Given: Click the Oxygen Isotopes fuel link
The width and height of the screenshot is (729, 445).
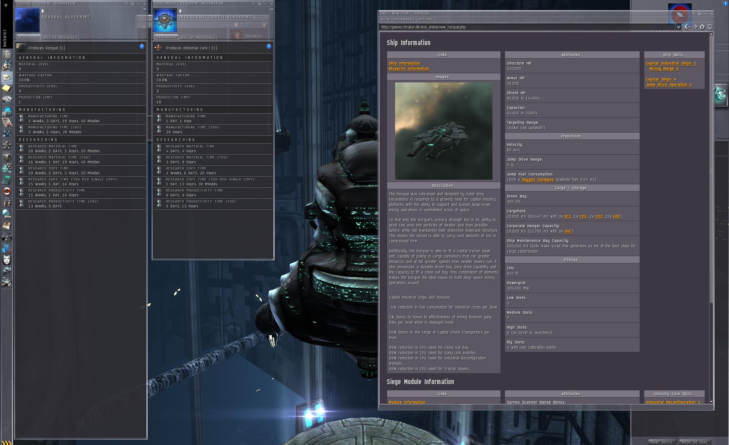Looking at the screenshot, I should [538, 180].
